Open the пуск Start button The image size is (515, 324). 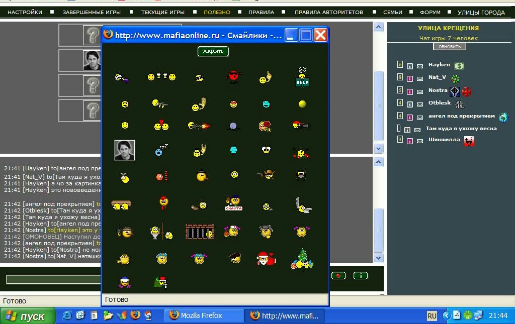tap(27, 316)
